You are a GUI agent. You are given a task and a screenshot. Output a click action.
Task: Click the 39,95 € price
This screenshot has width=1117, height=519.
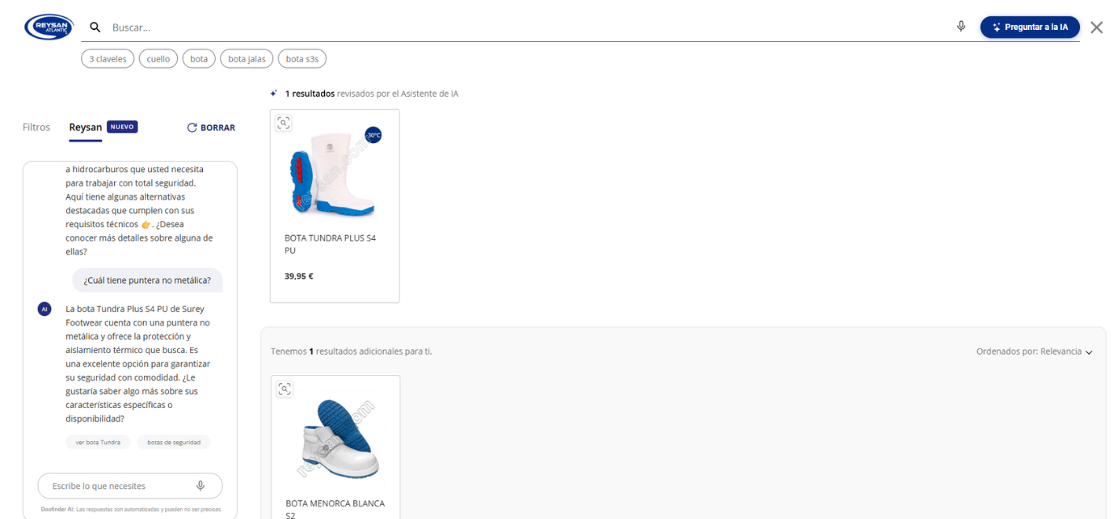tap(299, 276)
